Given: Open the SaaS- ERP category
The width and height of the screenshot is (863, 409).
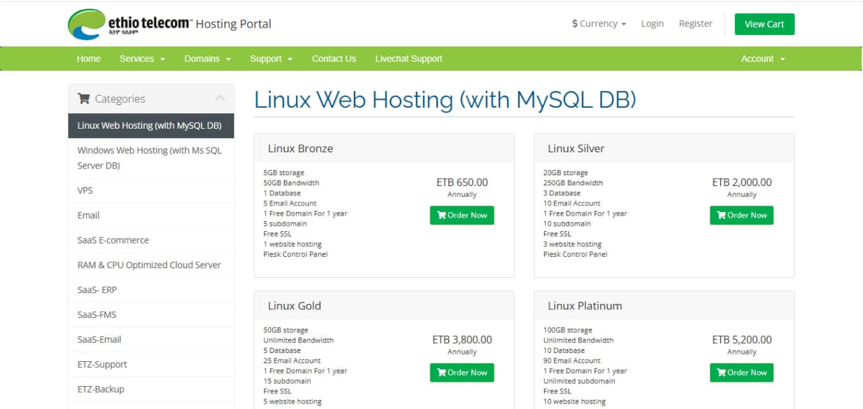Looking at the screenshot, I should click(x=151, y=290).
